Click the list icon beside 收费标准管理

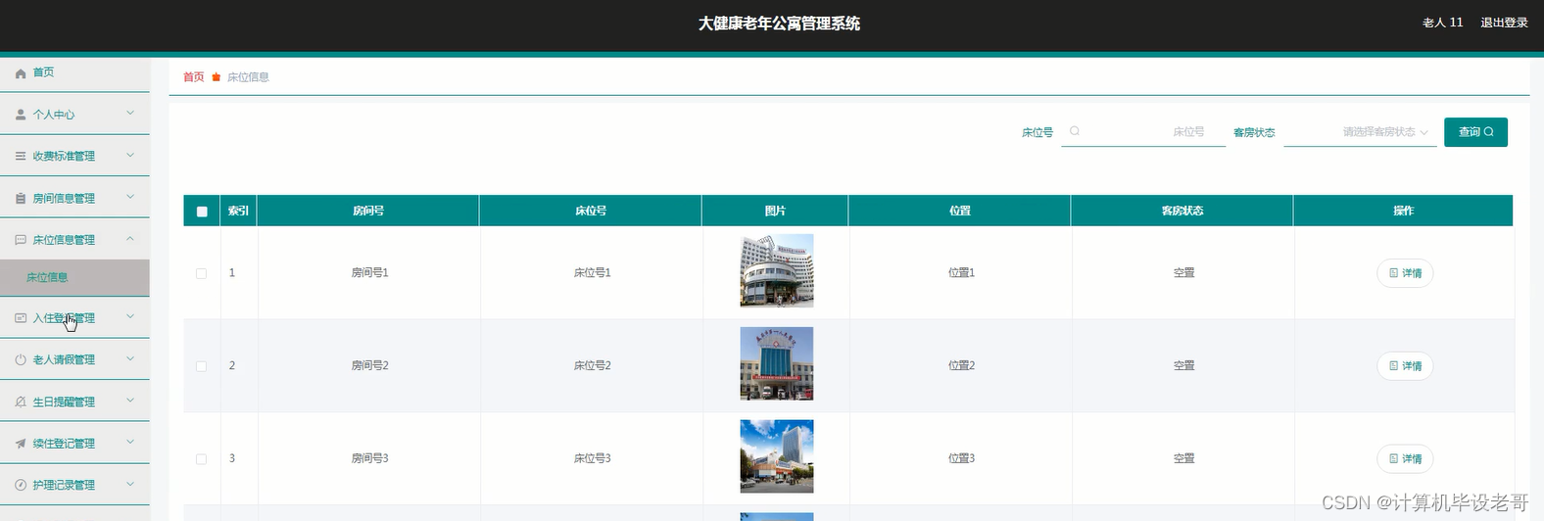(x=21, y=156)
